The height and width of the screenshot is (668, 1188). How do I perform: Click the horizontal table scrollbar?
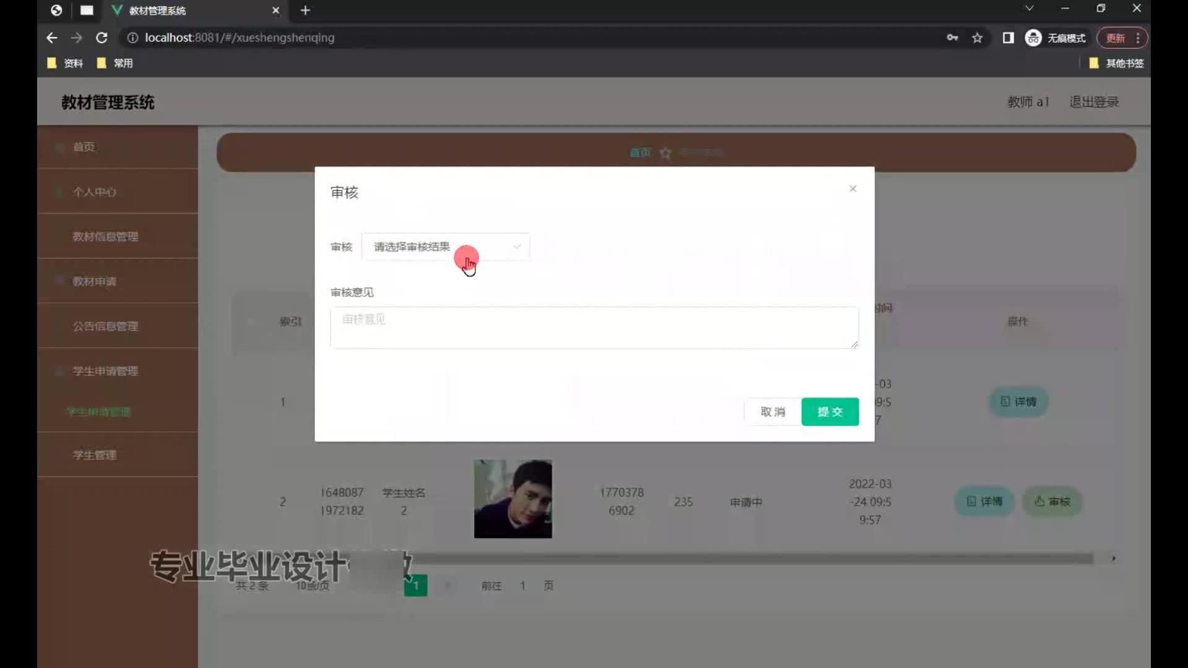[x=752, y=559]
